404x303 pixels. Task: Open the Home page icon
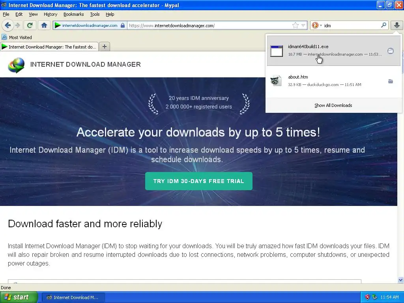pyautogui.click(x=44, y=25)
